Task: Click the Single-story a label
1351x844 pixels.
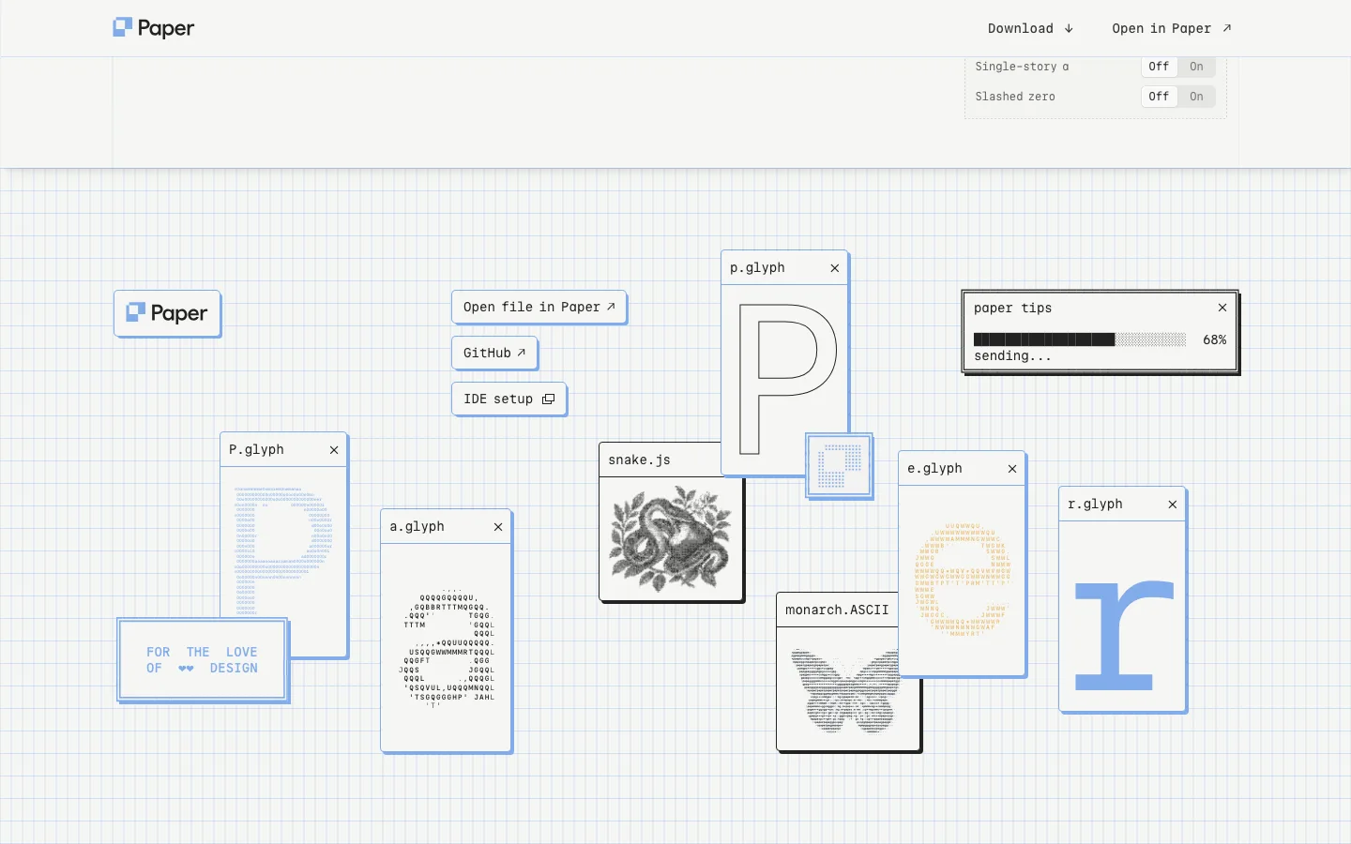Action: click(x=1022, y=67)
